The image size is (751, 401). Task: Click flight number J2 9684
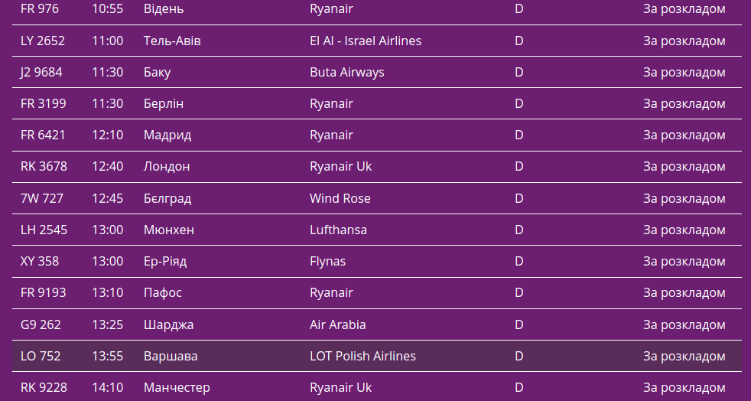point(41,72)
